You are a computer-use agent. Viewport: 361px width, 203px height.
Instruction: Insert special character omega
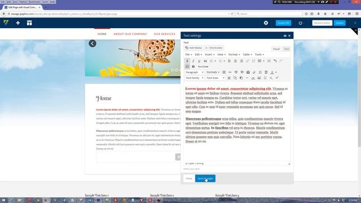pyautogui.click(x=260, y=72)
